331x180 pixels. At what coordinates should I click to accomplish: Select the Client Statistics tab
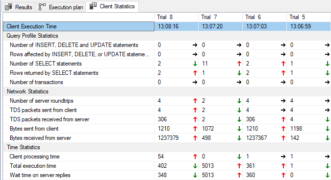click(112, 6)
